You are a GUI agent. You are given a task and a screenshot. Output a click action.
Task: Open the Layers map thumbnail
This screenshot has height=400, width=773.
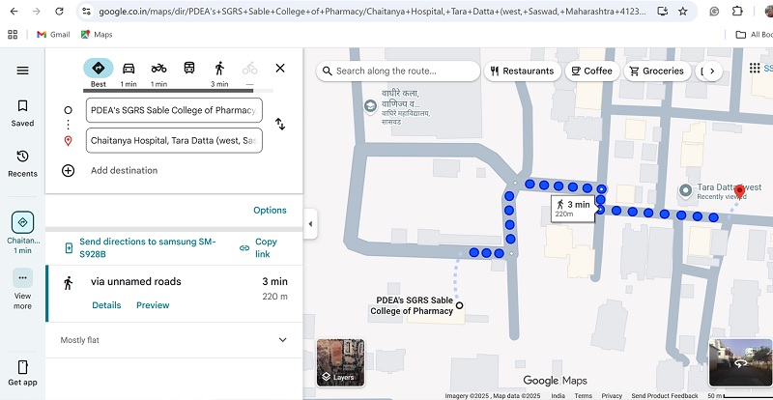[x=340, y=362]
